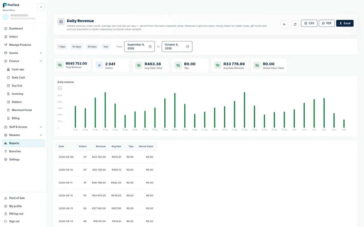Expand Staff & Access menu
364x227 pixels.
(23, 127)
